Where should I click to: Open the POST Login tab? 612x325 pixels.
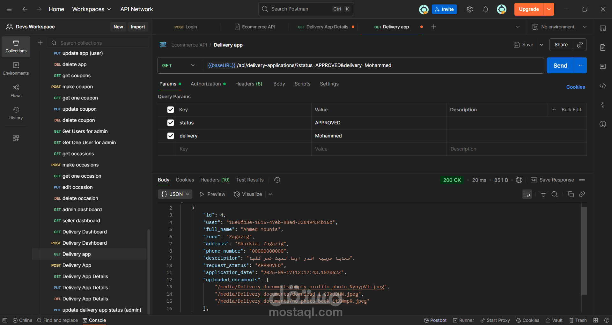coord(186,27)
